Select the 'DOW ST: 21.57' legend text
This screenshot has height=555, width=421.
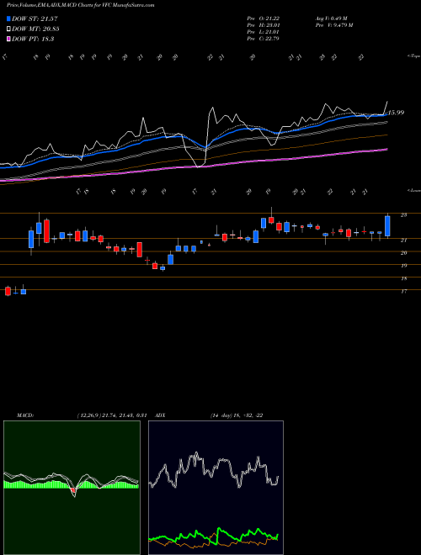pos(35,18)
